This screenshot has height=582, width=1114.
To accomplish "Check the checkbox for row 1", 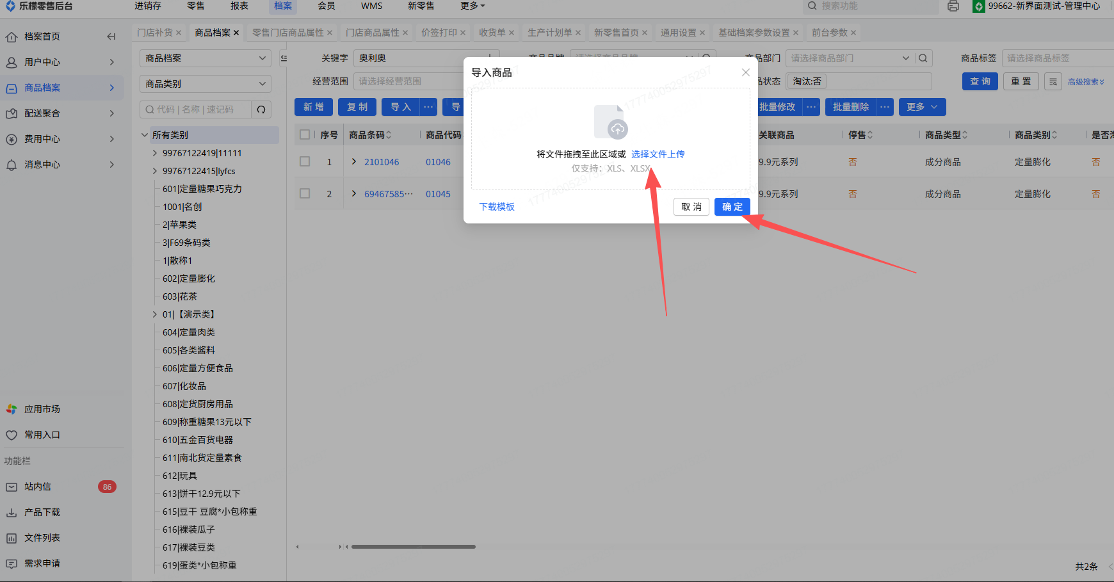I will 305,161.
